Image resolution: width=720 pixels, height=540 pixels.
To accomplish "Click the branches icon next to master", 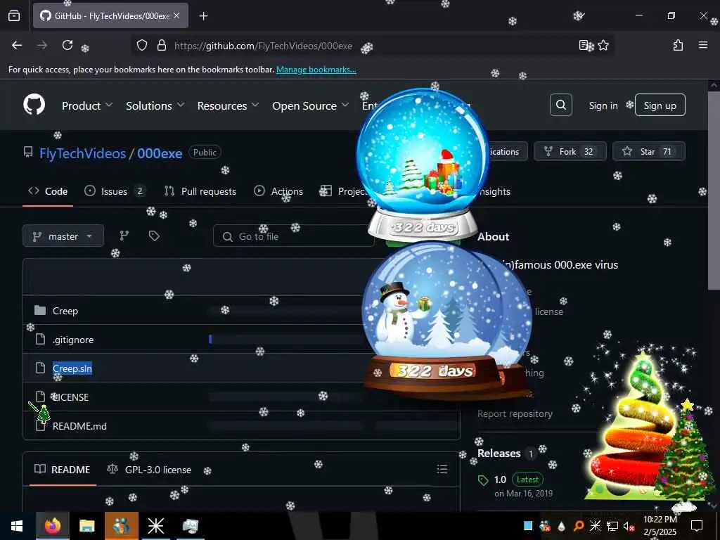I will click(x=124, y=236).
